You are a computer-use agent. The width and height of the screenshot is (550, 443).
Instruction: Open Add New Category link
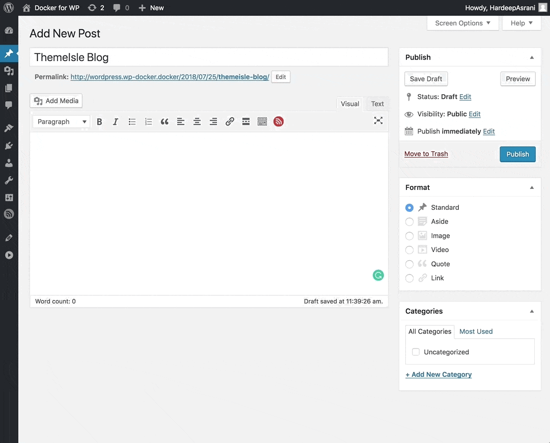(x=438, y=374)
